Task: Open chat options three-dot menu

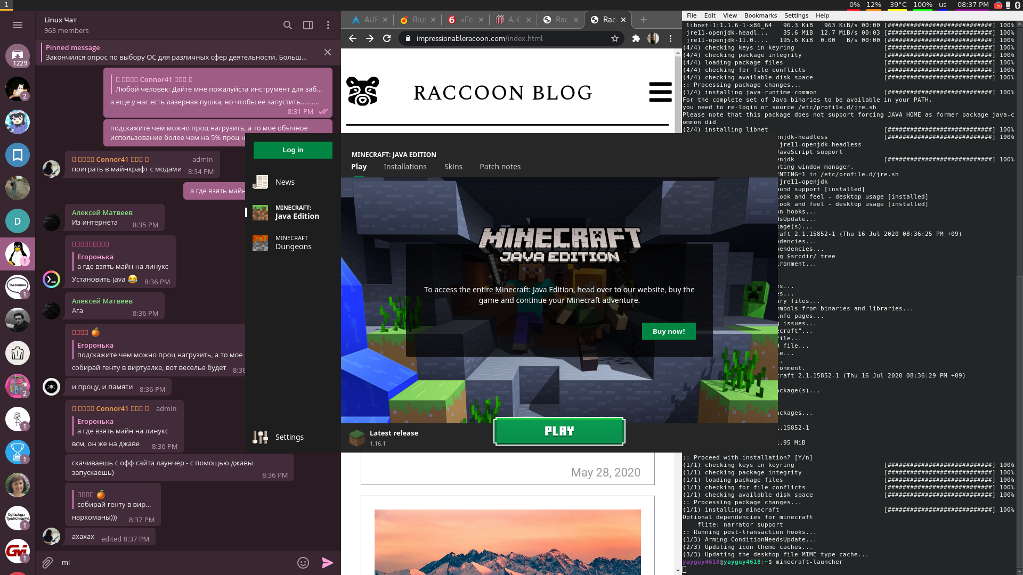Action: (x=328, y=25)
